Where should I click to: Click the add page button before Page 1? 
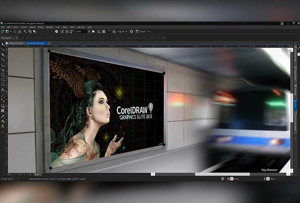[x=9, y=174]
